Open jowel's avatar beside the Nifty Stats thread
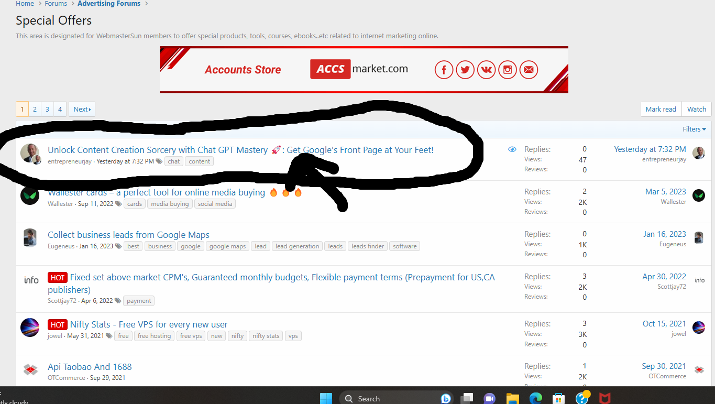 tap(30, 327)
